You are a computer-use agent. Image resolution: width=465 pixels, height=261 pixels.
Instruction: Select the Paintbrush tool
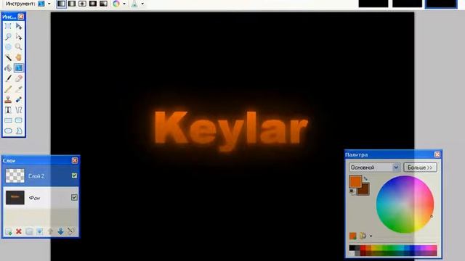(x=8, y=78)
